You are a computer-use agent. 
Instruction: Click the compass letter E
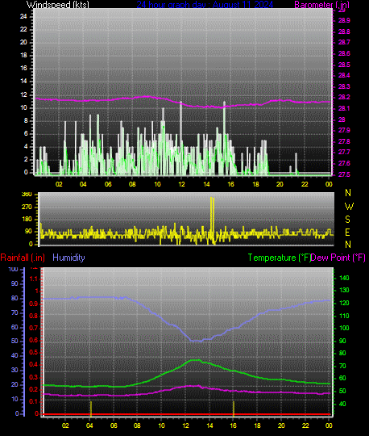coord(347,233)
